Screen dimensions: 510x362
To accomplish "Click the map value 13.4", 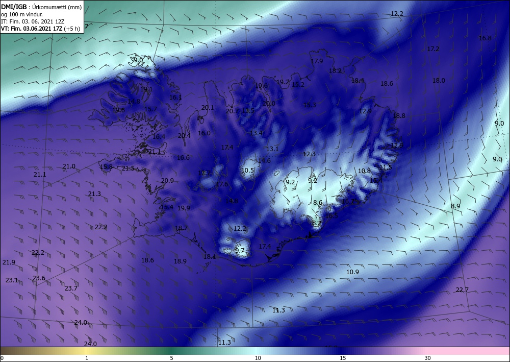I will 257,133.
